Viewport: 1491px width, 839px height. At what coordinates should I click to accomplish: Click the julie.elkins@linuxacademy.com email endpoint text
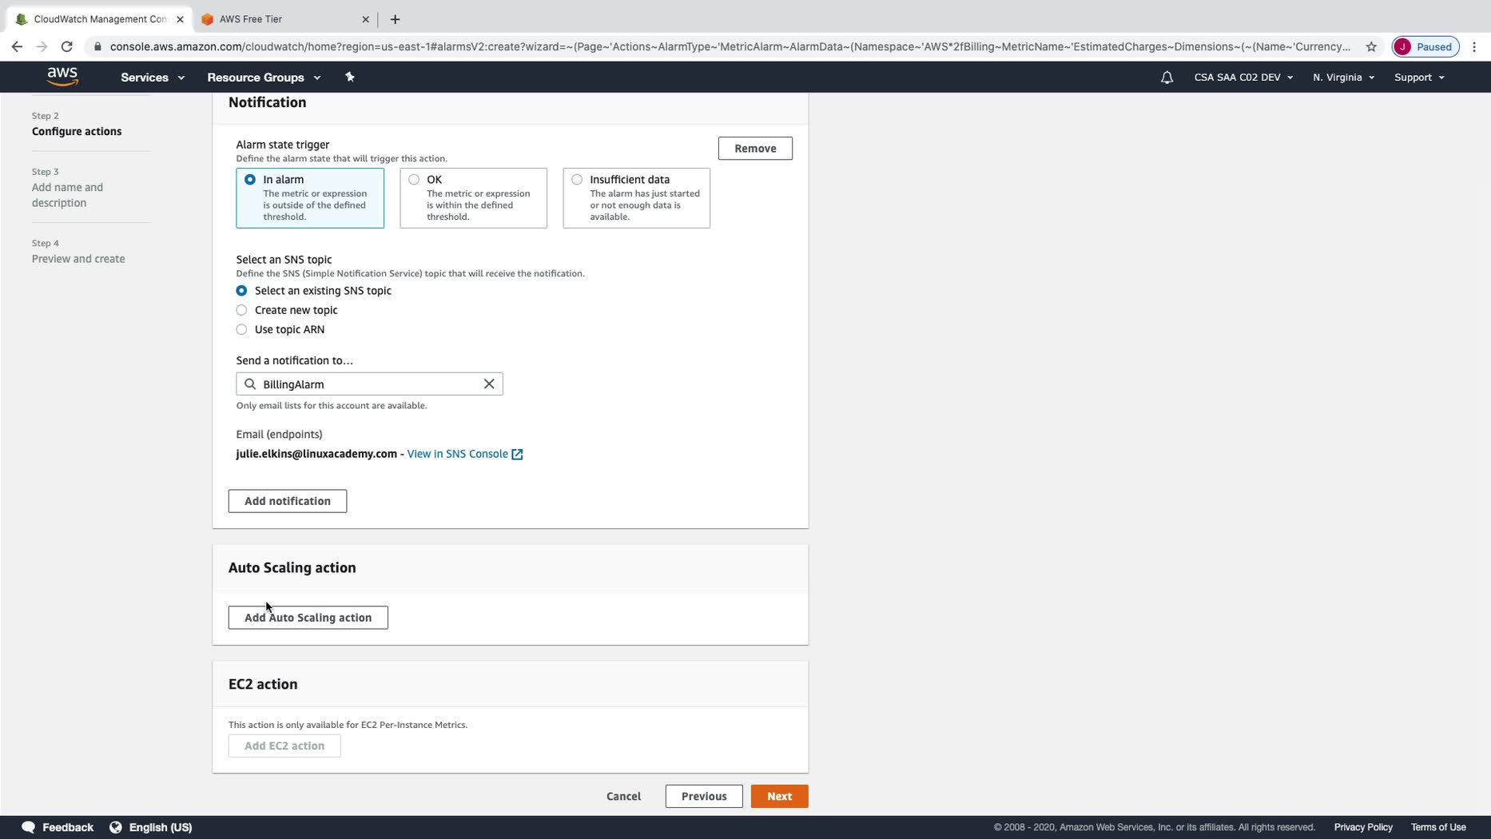(x=316, y=454)
